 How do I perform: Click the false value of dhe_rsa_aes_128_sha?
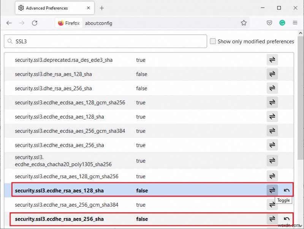pos(142,74)
